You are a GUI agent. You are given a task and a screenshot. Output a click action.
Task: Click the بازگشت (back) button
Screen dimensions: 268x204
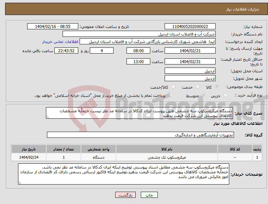[125, 195]
